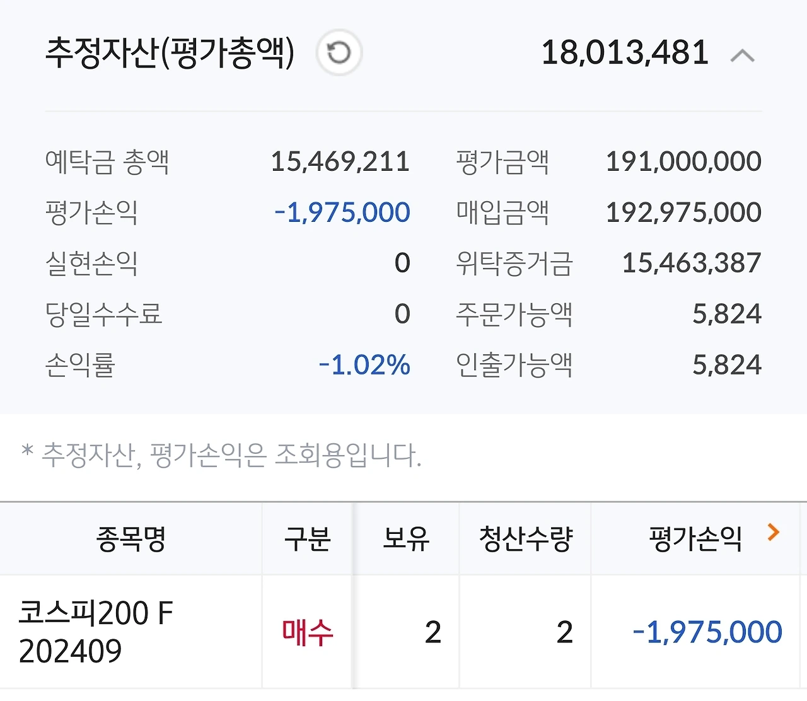
Task: Click the 구분 column header
Action: [307, 540]
